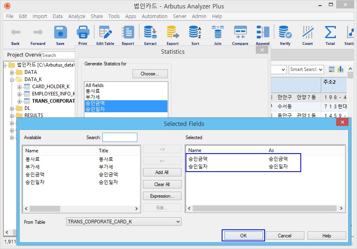Open the Edit Table tool
Screen dimensions: 357x249
tap(105, 32)
